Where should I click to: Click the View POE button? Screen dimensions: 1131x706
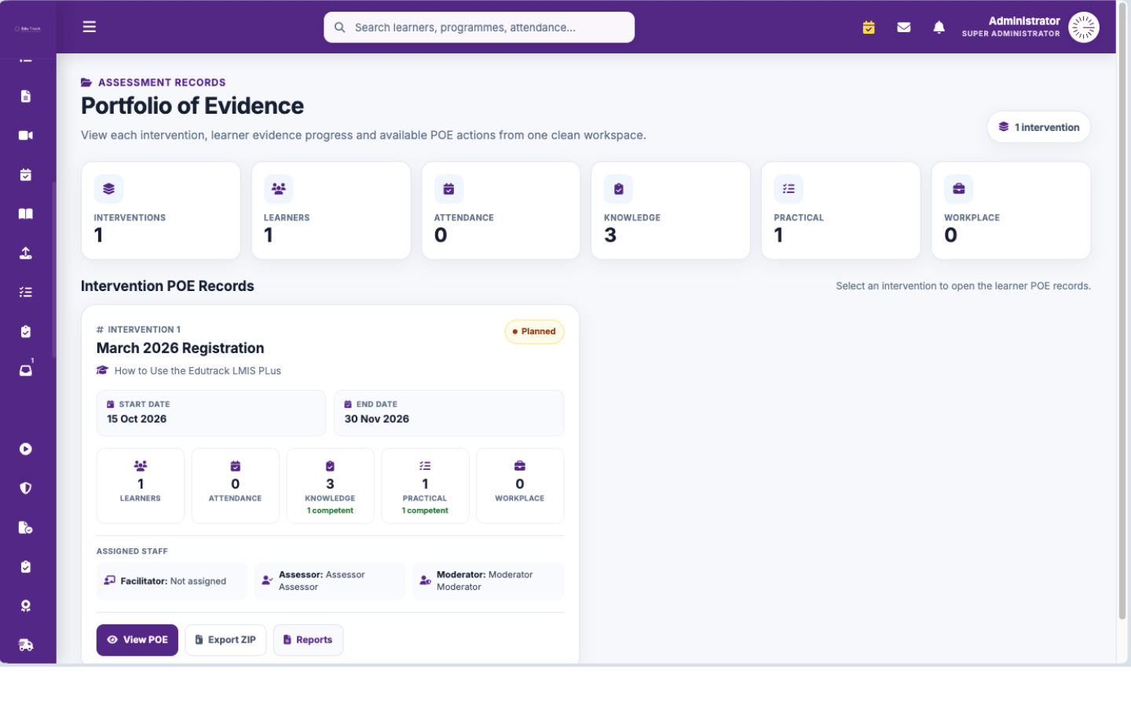[x=137, y=640]
